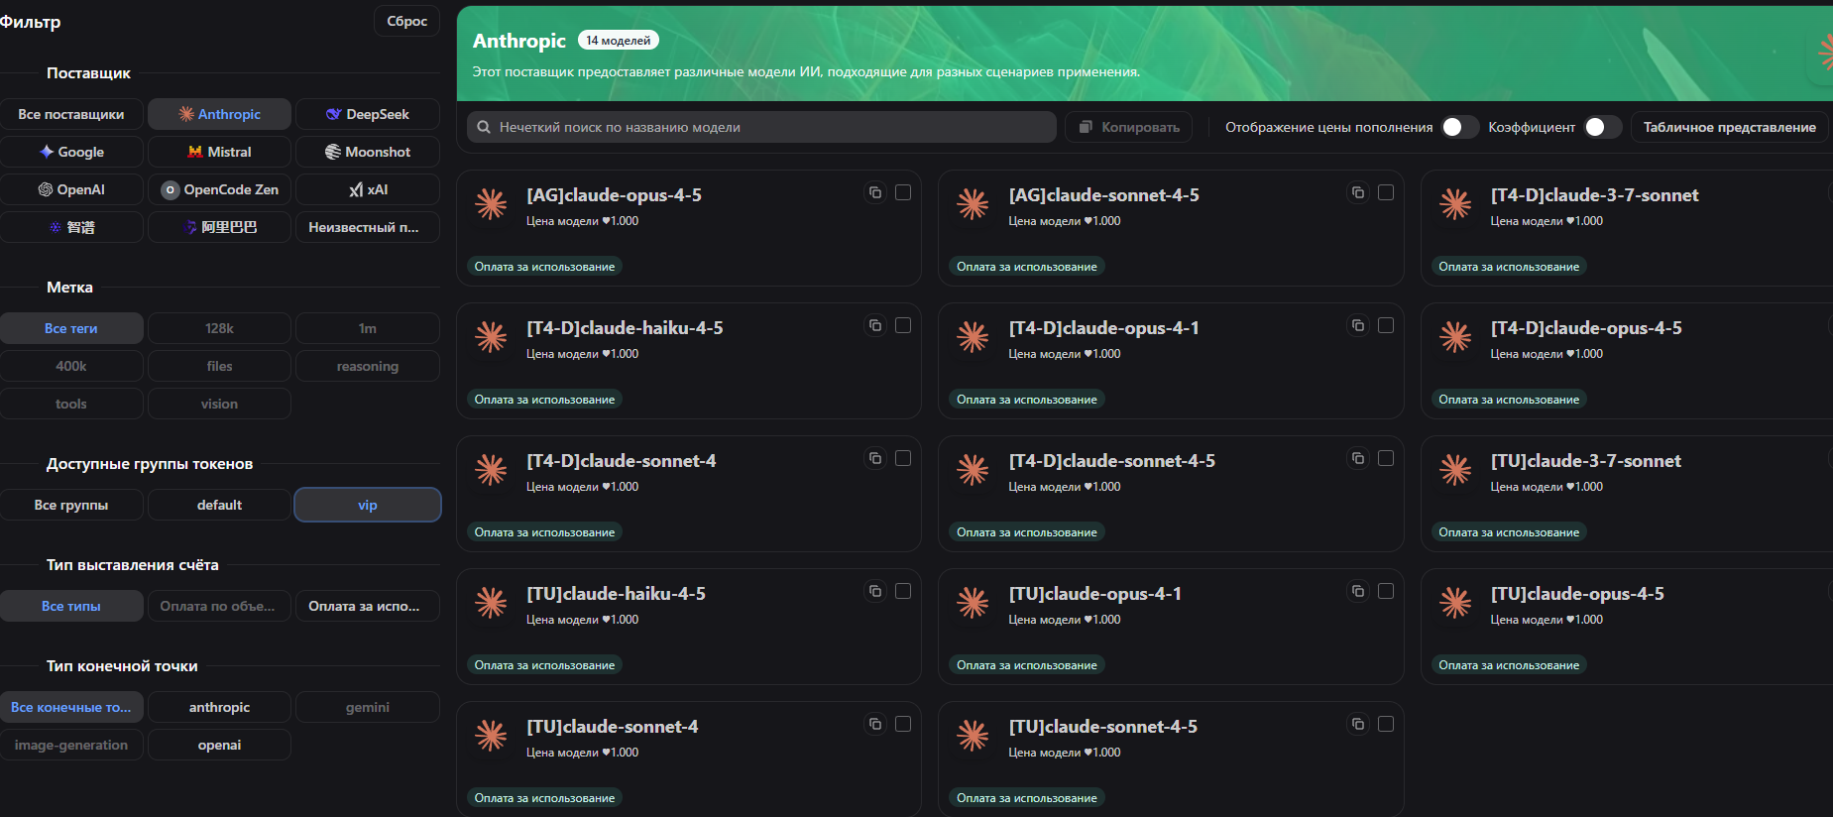Screen dimensions: 1833x817
Task: Tick the checkbox for [TU]claude-opus-4-1
Action: [x=1386, y=591]
